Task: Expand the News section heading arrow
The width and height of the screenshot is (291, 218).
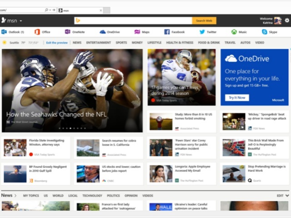Action: (x=15, y=196)
